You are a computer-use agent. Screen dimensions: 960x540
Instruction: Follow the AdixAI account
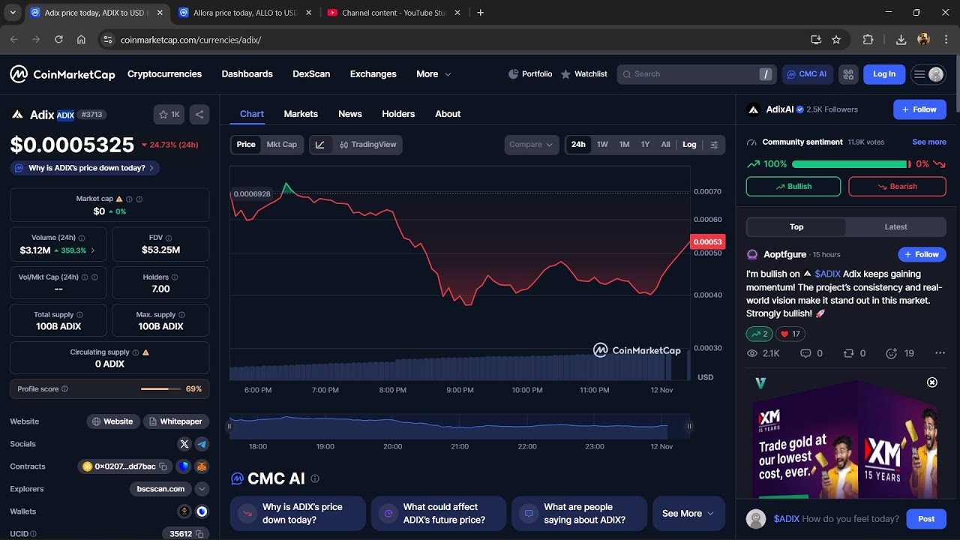point(919,109)
